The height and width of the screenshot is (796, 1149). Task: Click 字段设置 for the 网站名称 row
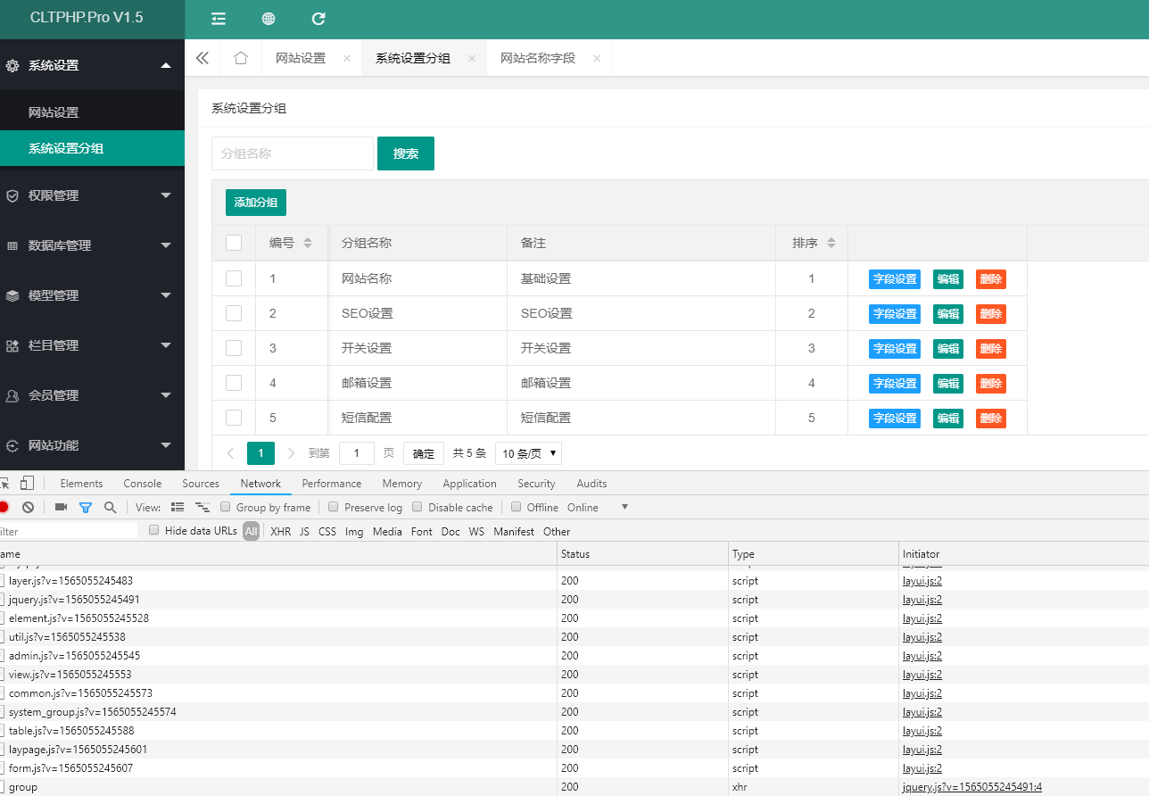(895, 278)
